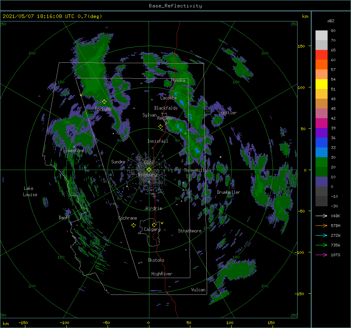
Task: Click the magenta 18TS arrow in legend
Action: (321, 255)
